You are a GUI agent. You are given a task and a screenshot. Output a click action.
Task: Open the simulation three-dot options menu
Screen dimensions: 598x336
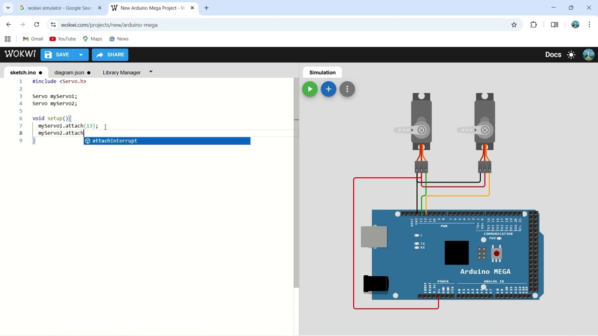(347, 89)
